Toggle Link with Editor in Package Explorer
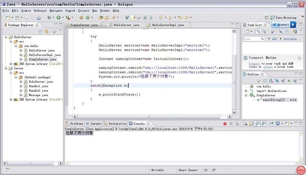Image resolution: width=306 pixels, height=175 pixels. point(47,32)
